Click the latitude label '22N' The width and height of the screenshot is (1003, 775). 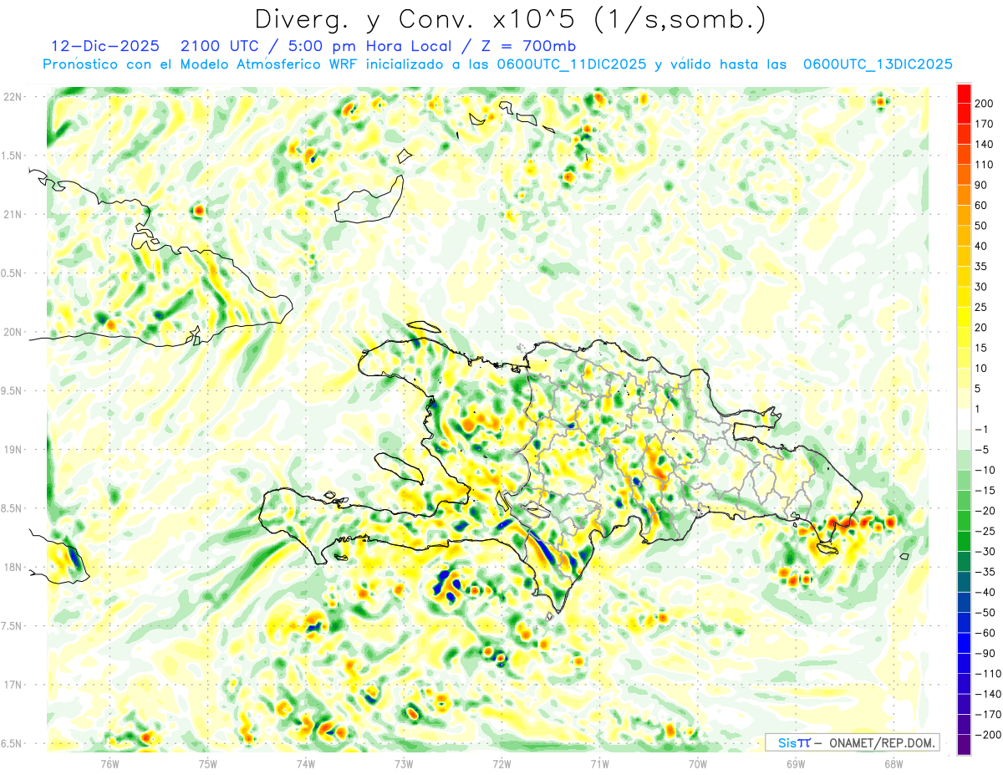coord(14,97)
